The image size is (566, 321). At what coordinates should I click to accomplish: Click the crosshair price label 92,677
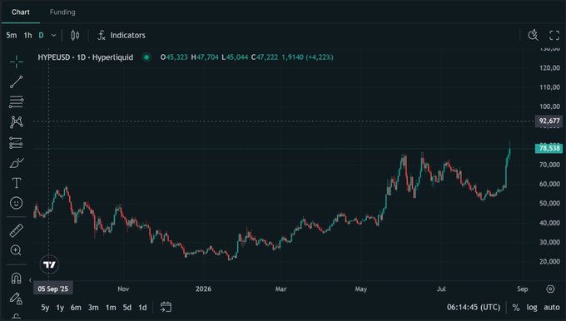click(x=549, y=121)
